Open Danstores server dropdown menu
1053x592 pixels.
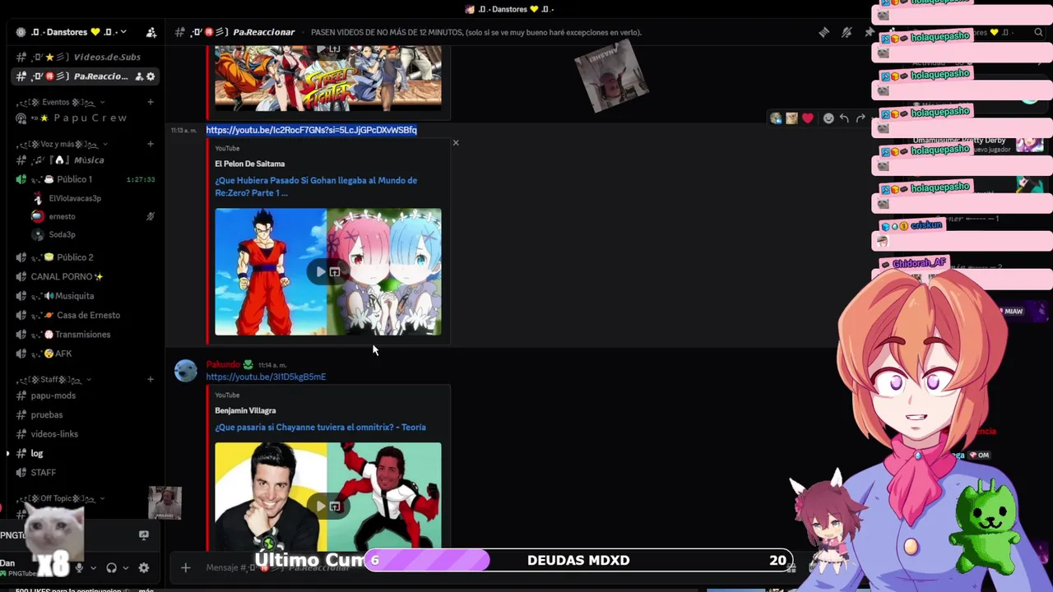pos(123,32)
